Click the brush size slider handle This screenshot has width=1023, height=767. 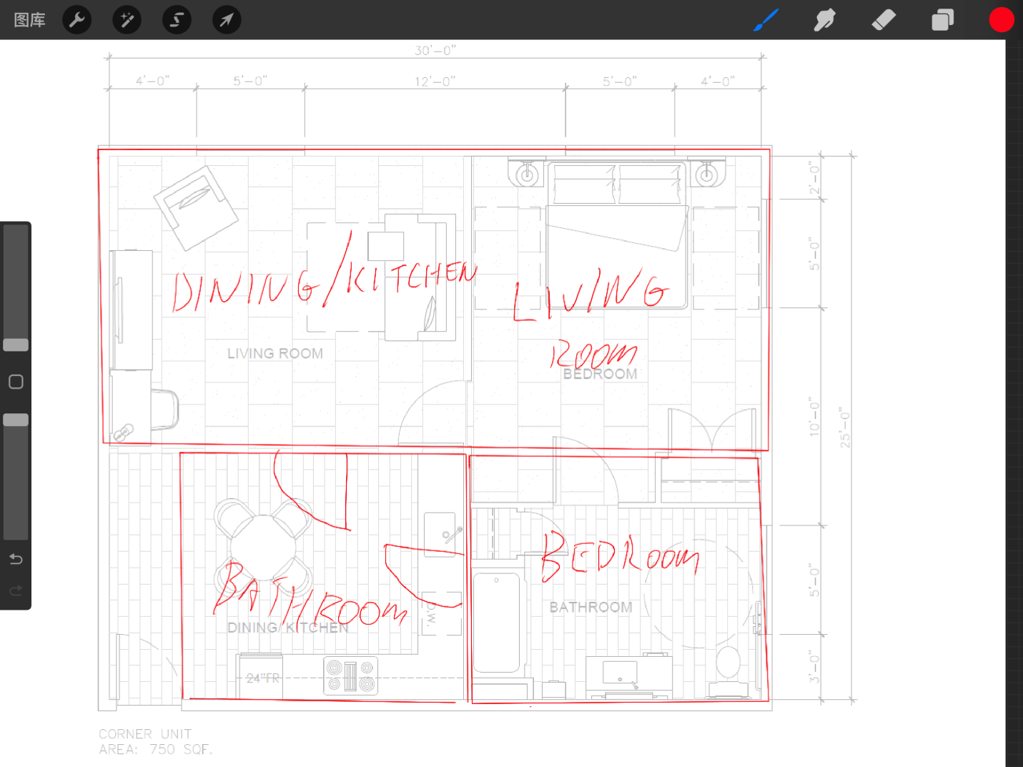click(16, 345)
